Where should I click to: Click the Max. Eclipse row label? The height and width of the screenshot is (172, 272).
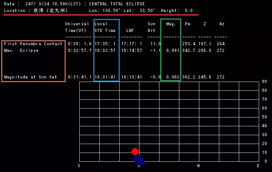[21, 51]
